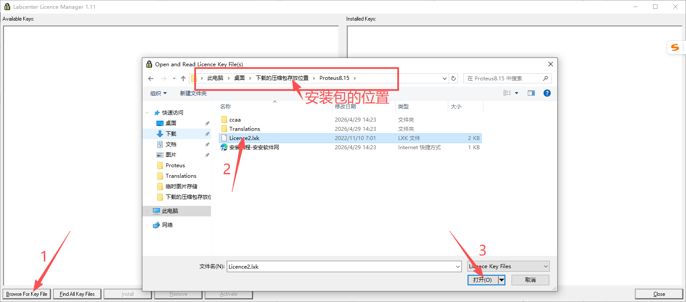Click 下载的压缩包存放位置 in the breadcrumb
The width and height of the screenshot is (686, 302).
tap(282, 78)
